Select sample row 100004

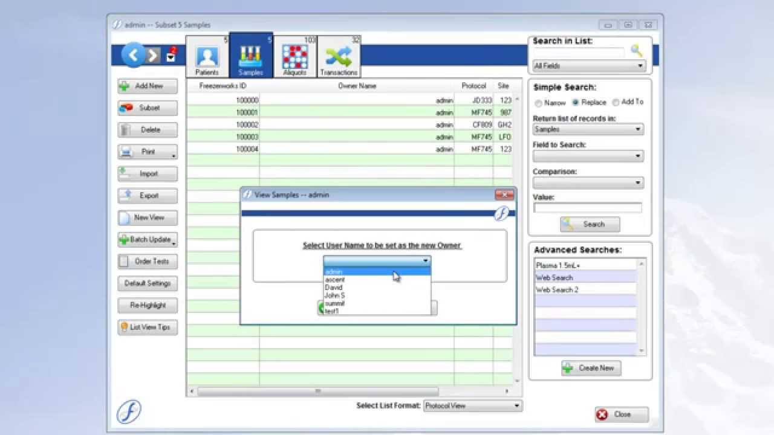pos(350,149)
